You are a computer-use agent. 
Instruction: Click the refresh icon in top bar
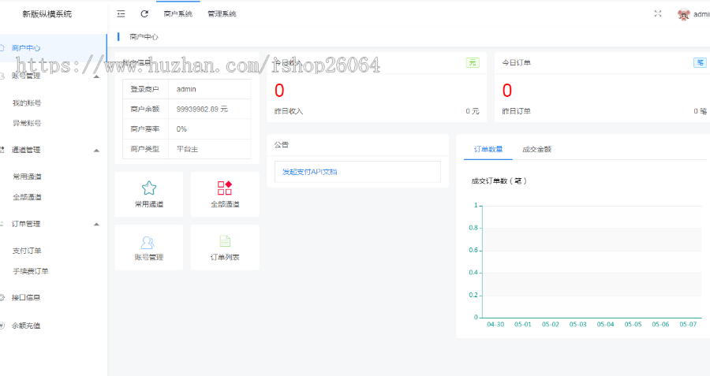pos(144,14)
